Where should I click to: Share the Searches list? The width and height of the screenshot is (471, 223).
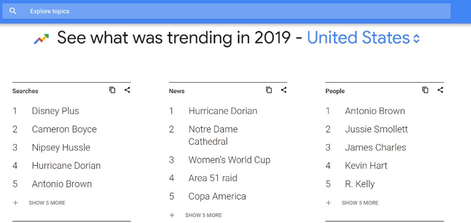[x=127, y=90]
